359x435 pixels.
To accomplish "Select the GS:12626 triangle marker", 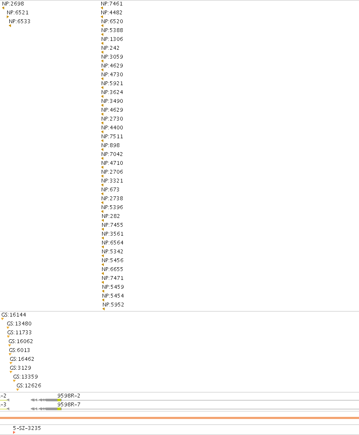I will tap(17, 389).
